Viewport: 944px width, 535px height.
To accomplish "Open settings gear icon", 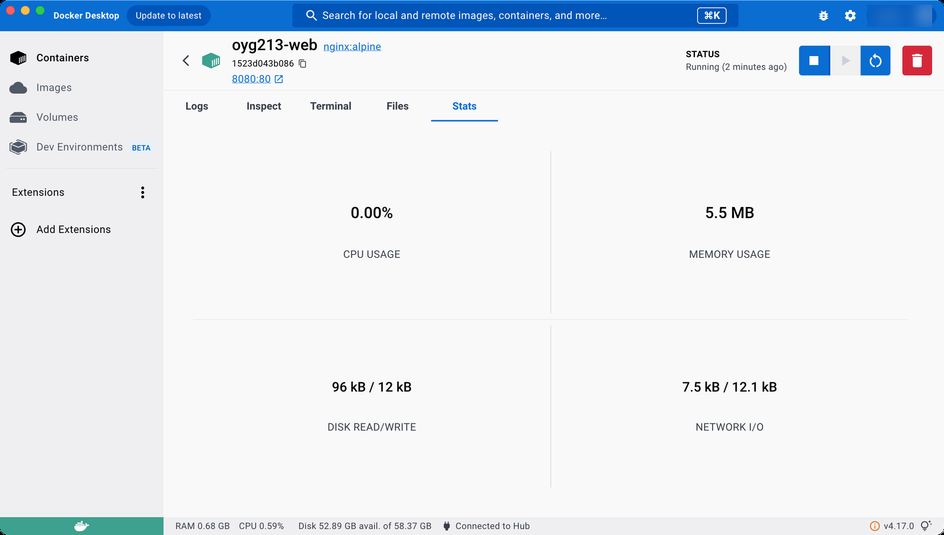I will point(850,16).
